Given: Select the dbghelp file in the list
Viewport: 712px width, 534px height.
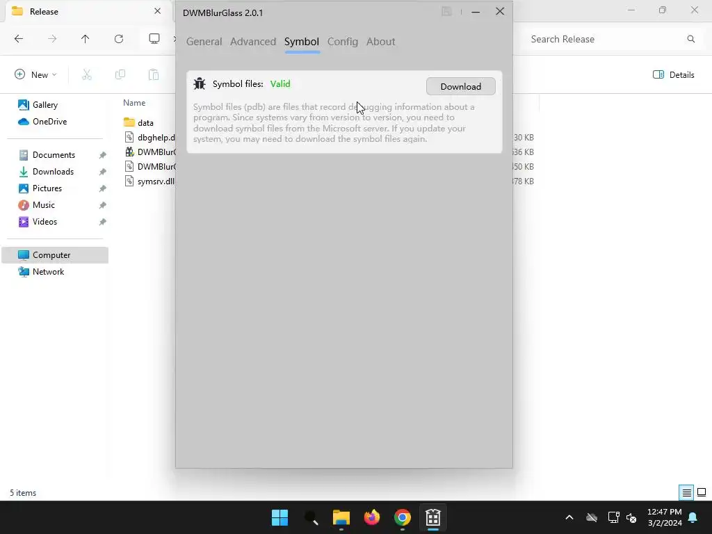Looking at the screenshot, I should pos(149,137).
